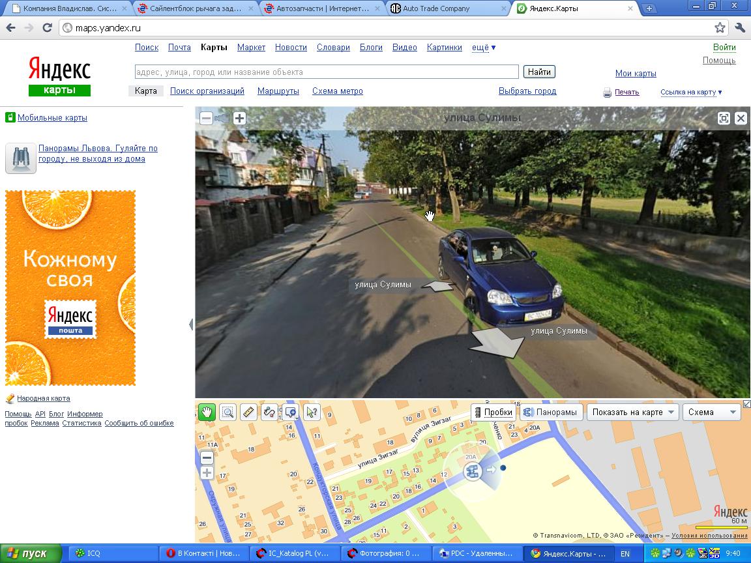Zoom in the street panorama view
751x563 pixels.
239,118
